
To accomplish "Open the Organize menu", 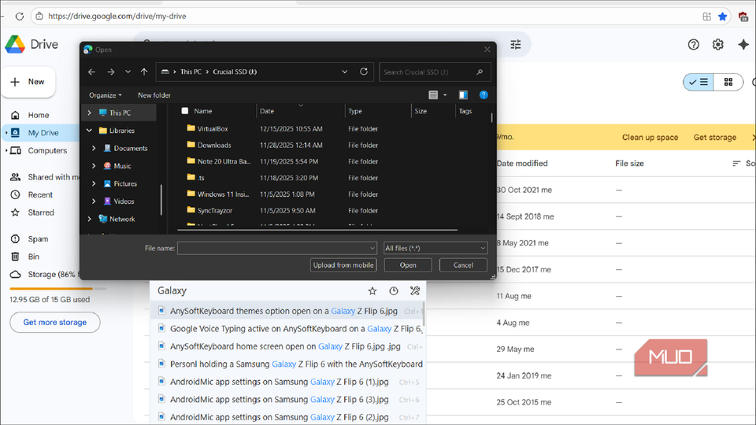I will (x=105, y=95).
